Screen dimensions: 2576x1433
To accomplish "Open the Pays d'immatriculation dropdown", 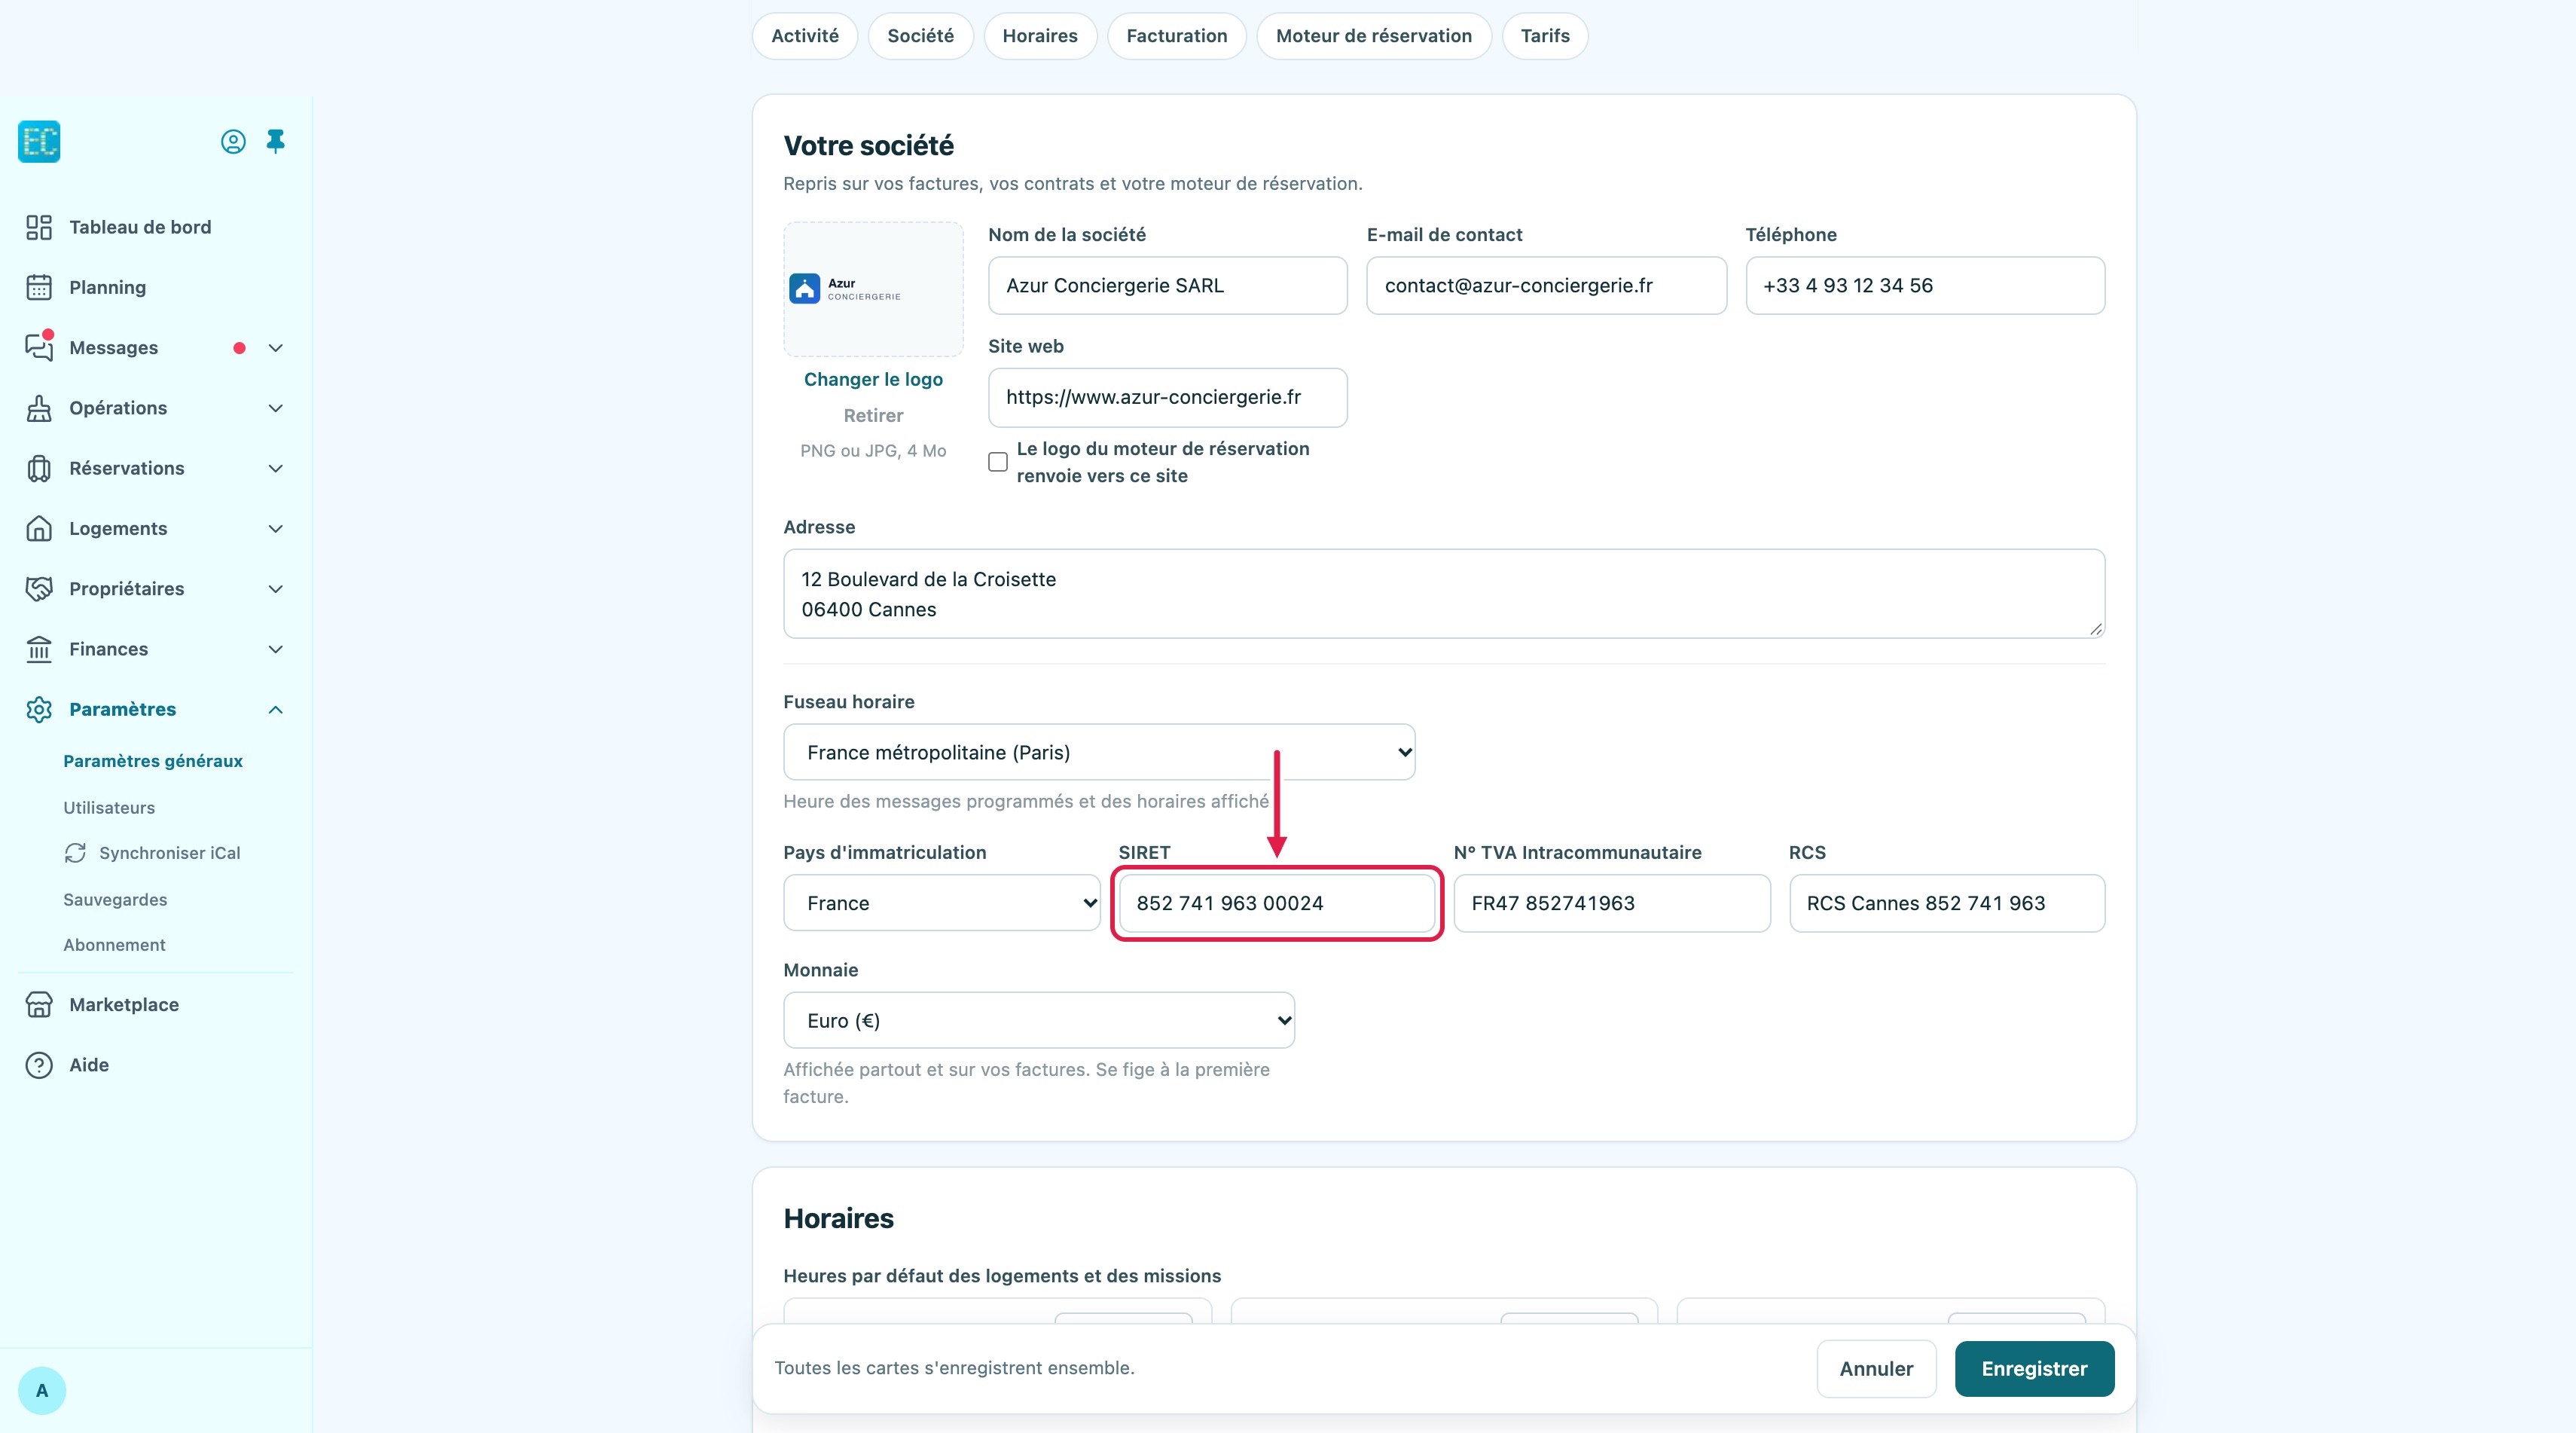I will click(942, 903).
